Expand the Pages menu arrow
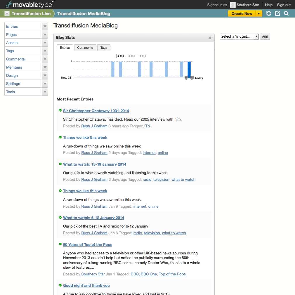Viewport: 295px width, 295px height. [45, 35]
